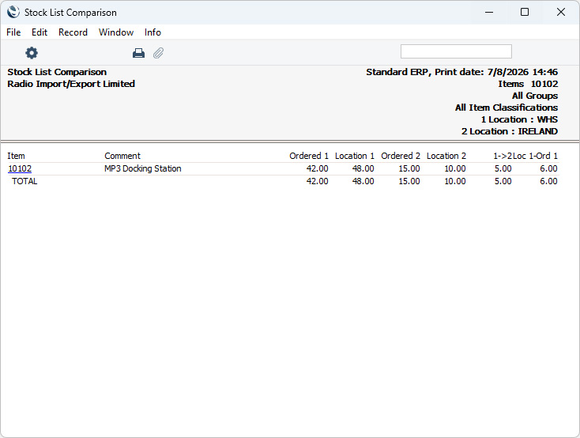Screen dimensions: 580x438
Task: Click the Standard ERP app logo
Action: [13, 12]
